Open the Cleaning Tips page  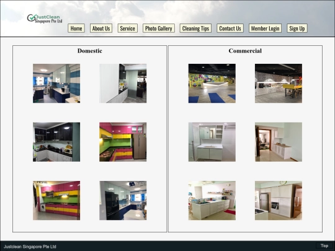[195, 28]
